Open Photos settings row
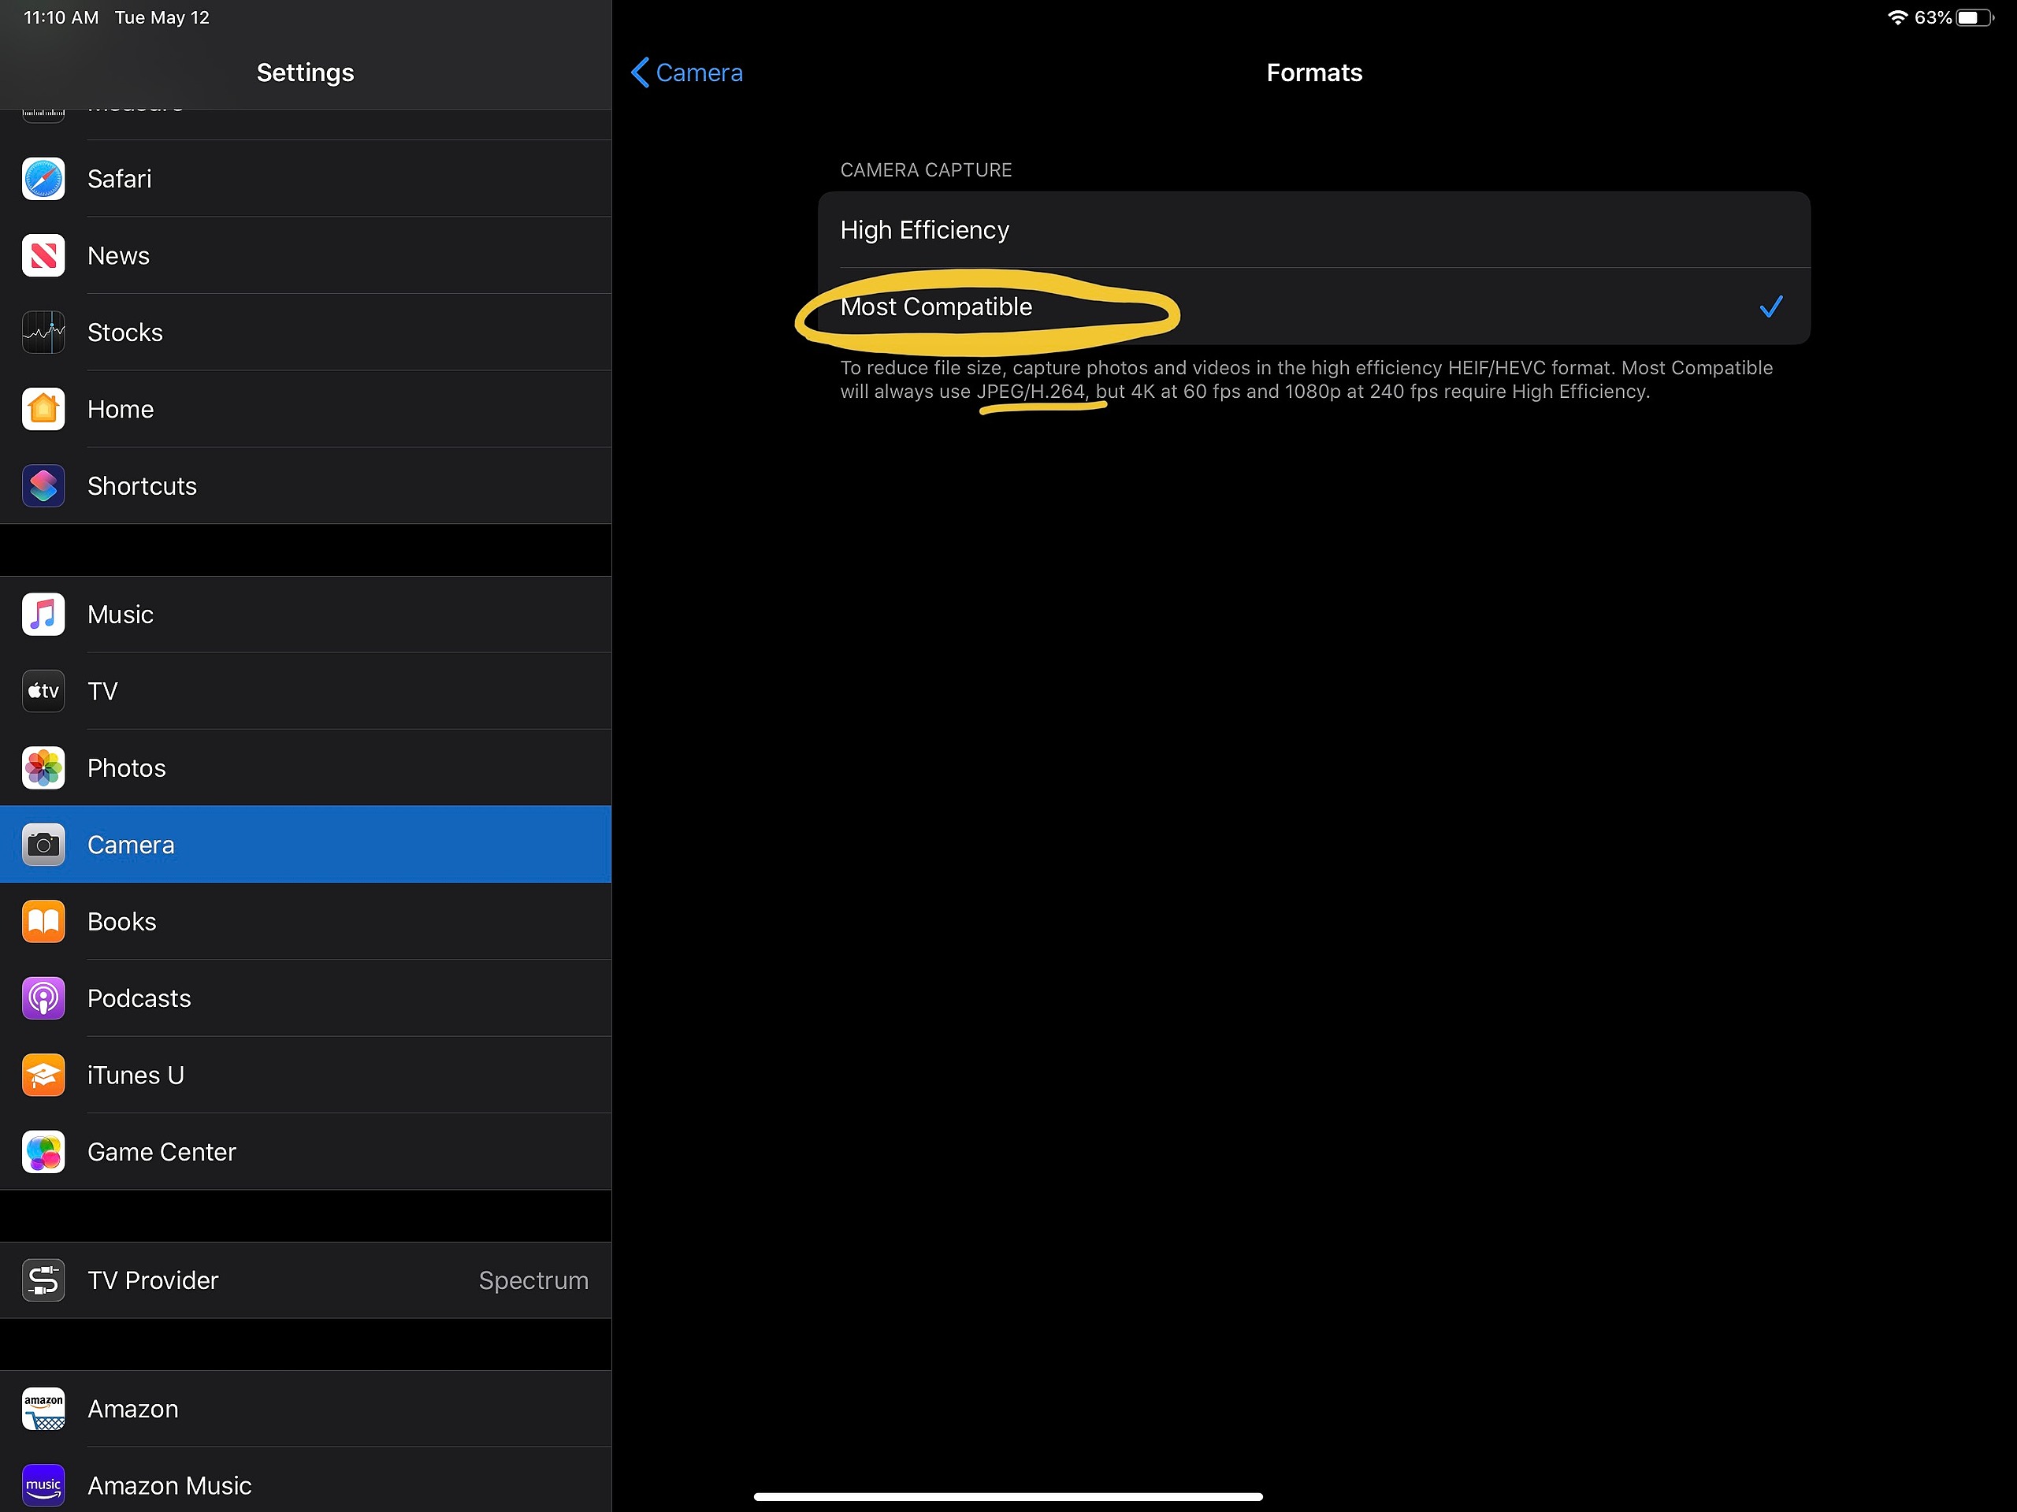 tap(306, 768)
